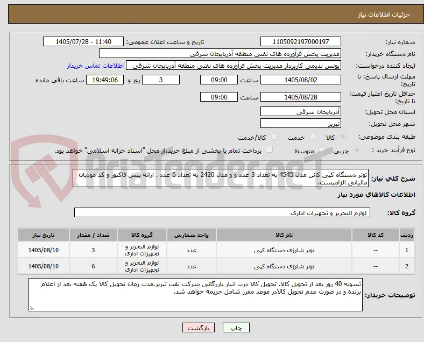424x342 pixels.
Task: Click the resize handle of description textarea
Action: tap(76, 184)
